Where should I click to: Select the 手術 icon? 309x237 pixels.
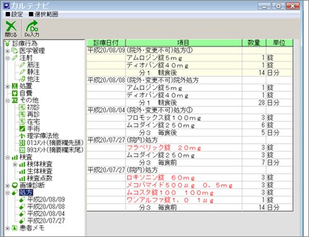tap(22, 129)
